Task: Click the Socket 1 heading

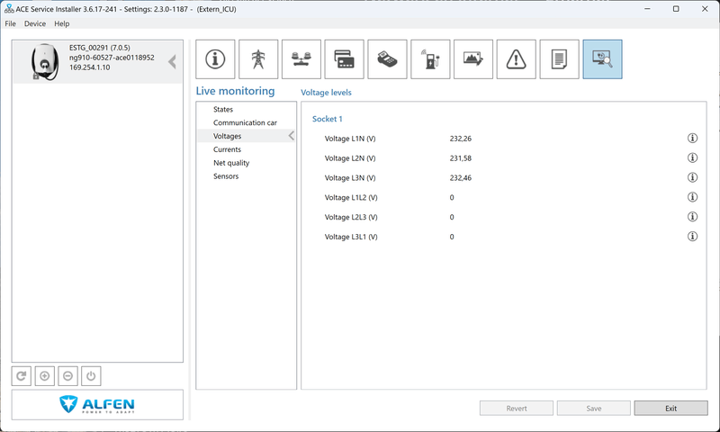Action: point(328,119)
